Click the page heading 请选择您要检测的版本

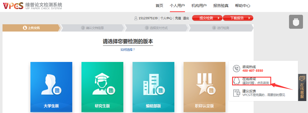[x=128, y=42]
